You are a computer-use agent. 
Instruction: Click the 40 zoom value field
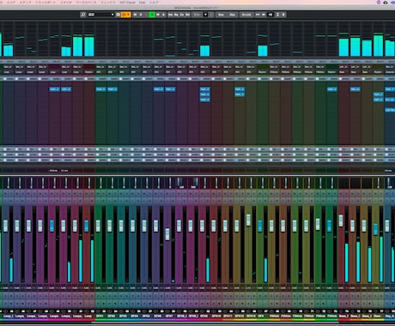pyautogui.click(x=270, y=15)
